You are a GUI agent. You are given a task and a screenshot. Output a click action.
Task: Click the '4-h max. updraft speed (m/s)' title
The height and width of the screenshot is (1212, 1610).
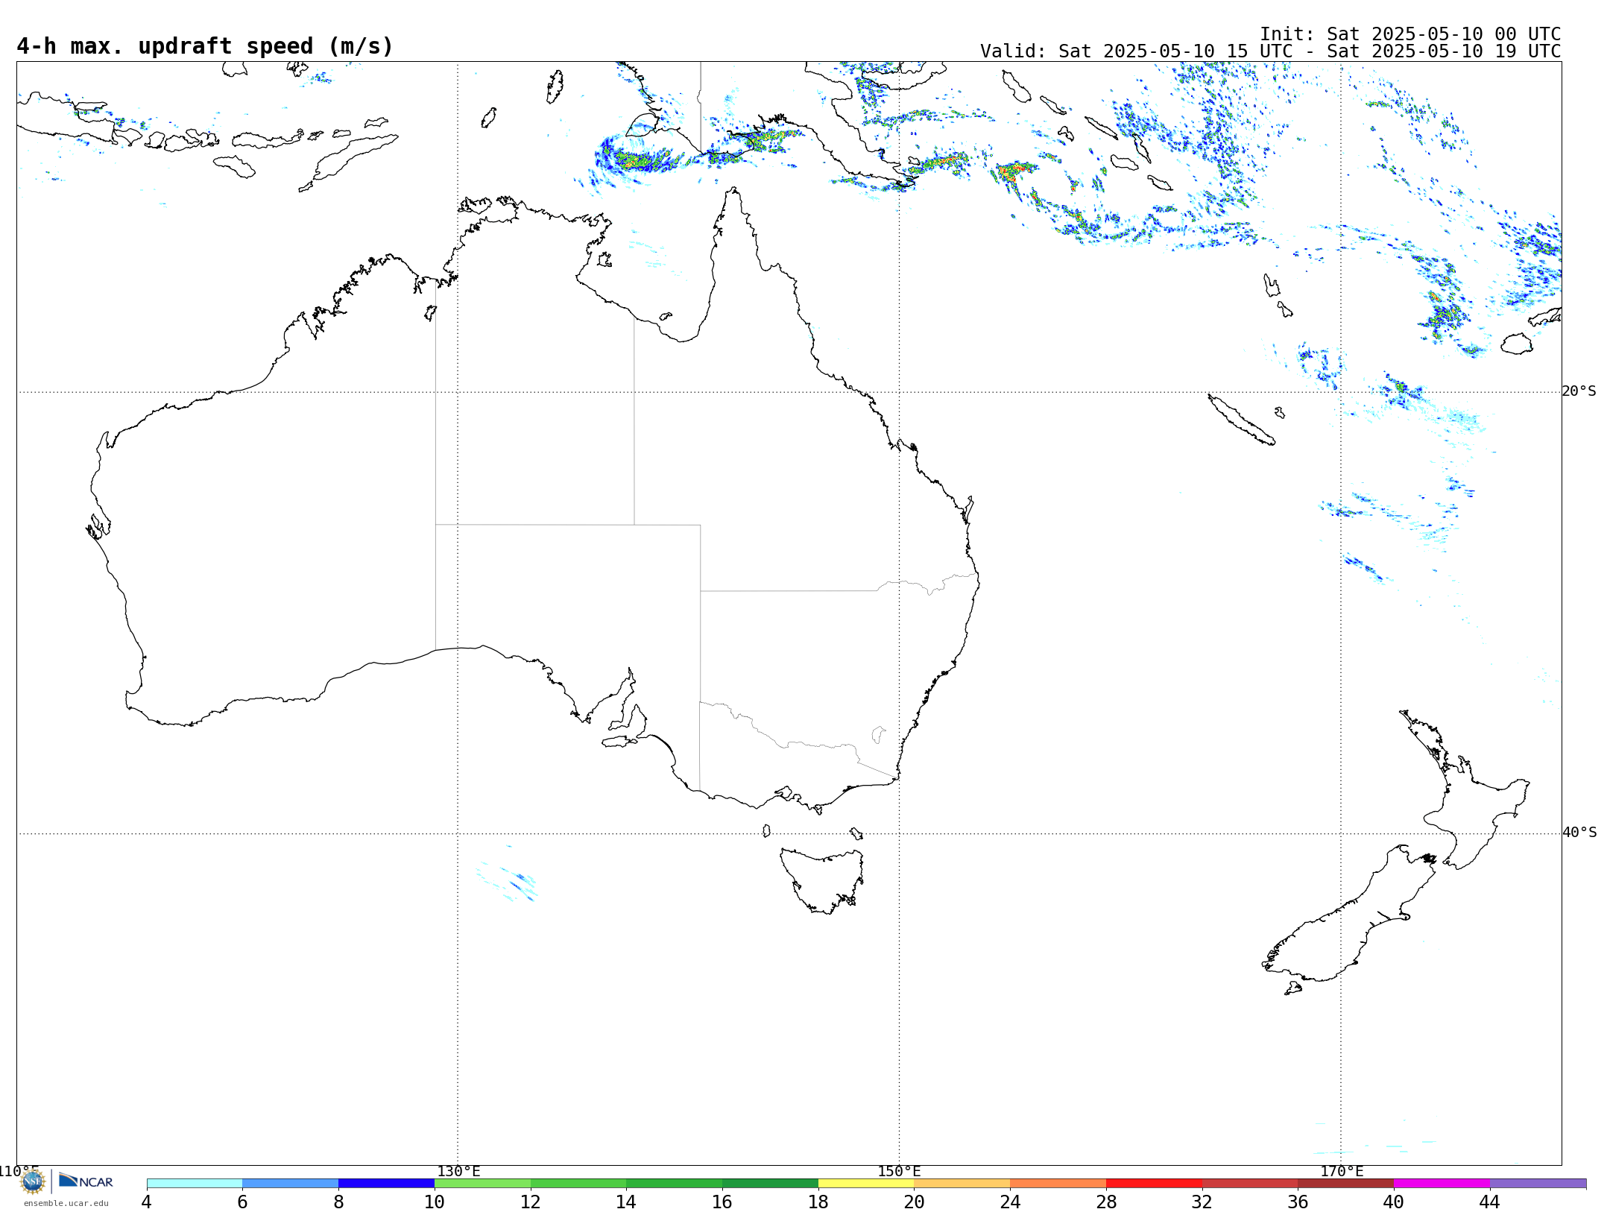[x=205, y=46]
